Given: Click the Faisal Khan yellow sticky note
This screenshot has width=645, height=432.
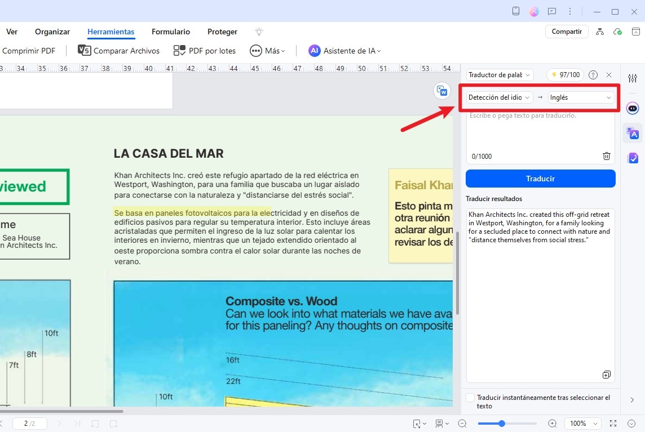Looking at the screenshot, I should click(x=421, y=216).
